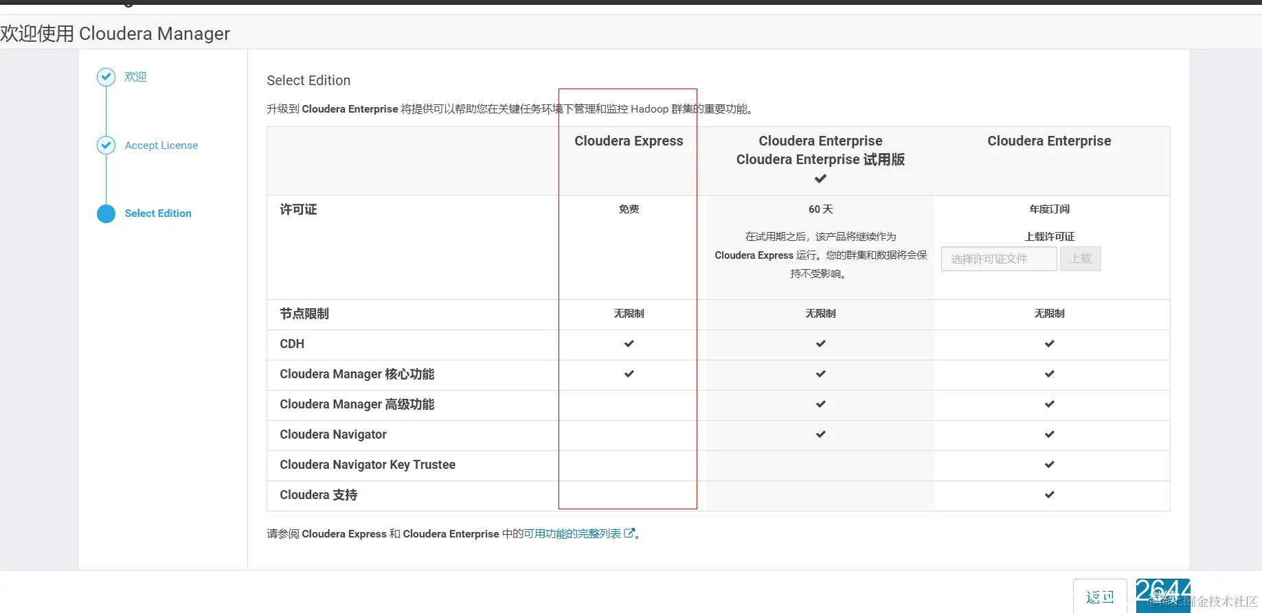This screenshot has height=613, width=1262.
Task: Click the Cloudera Manager 高级功能 label
Action: pos(357,404)
